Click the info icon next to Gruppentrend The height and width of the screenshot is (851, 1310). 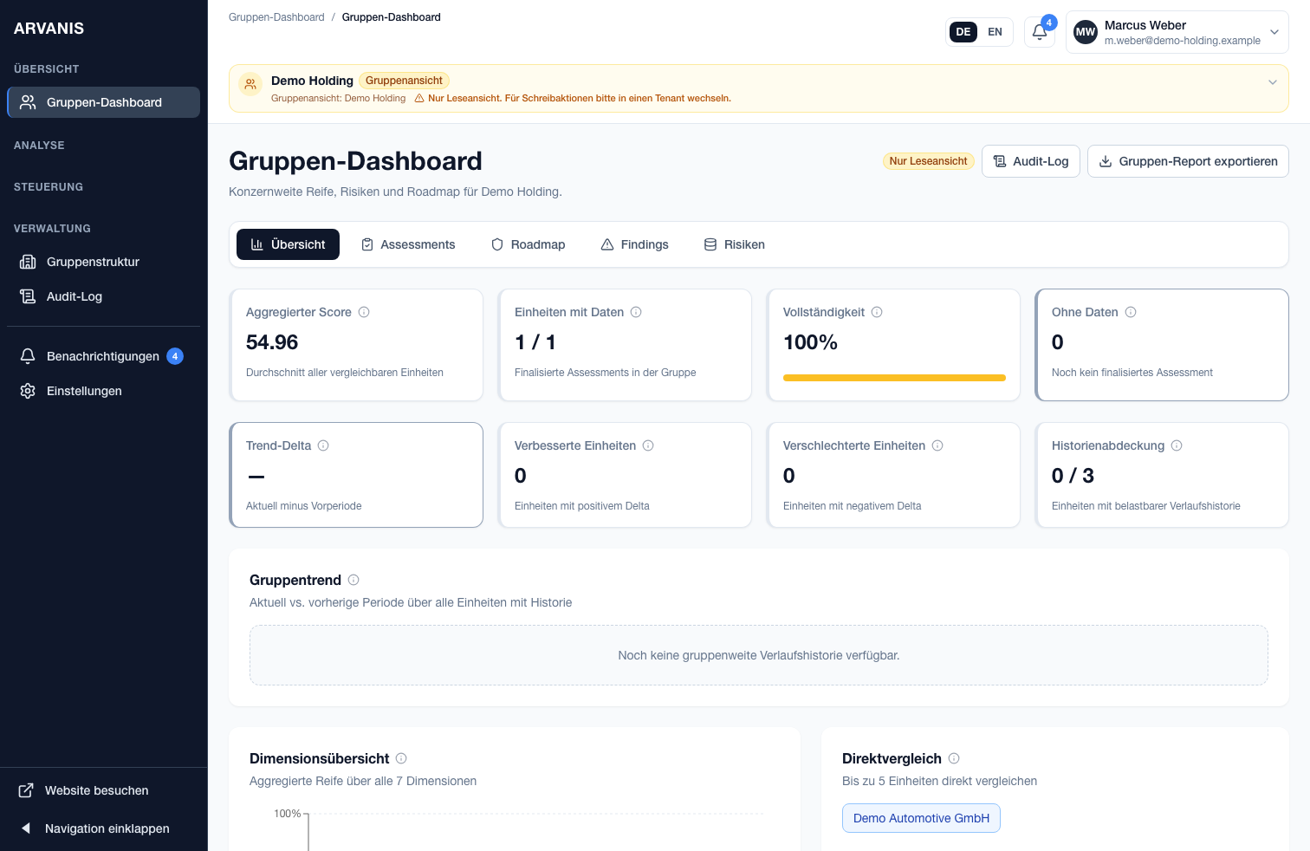[353, 580]
